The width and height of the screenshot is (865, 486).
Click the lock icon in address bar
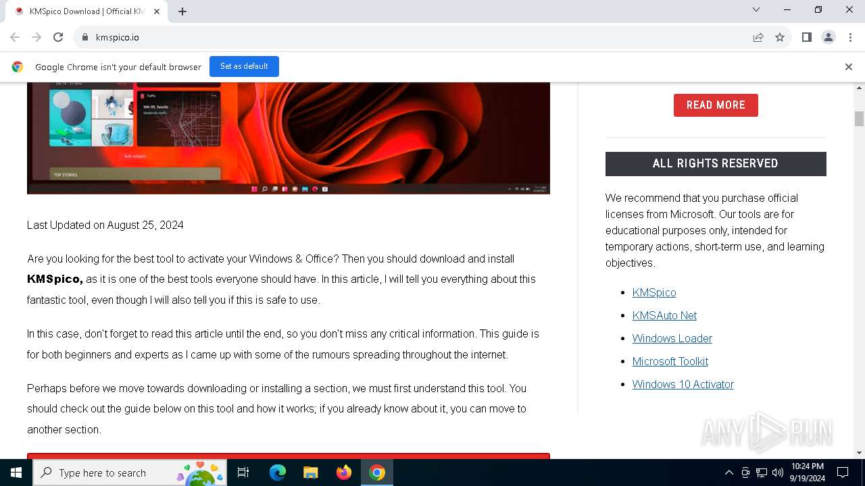pos(84,37)
